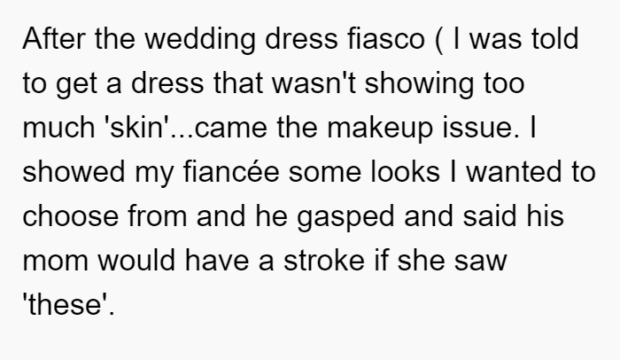The image size is (620, 360).
Task: Click the word 'choose' starting the fifth line
Action: pos(70,216)
